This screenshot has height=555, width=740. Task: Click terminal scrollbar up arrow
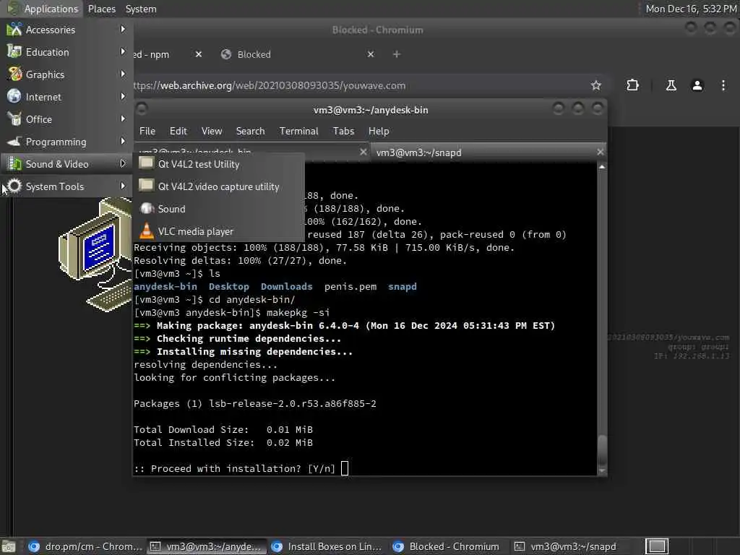pyautogui.click(x=602, y=167)
